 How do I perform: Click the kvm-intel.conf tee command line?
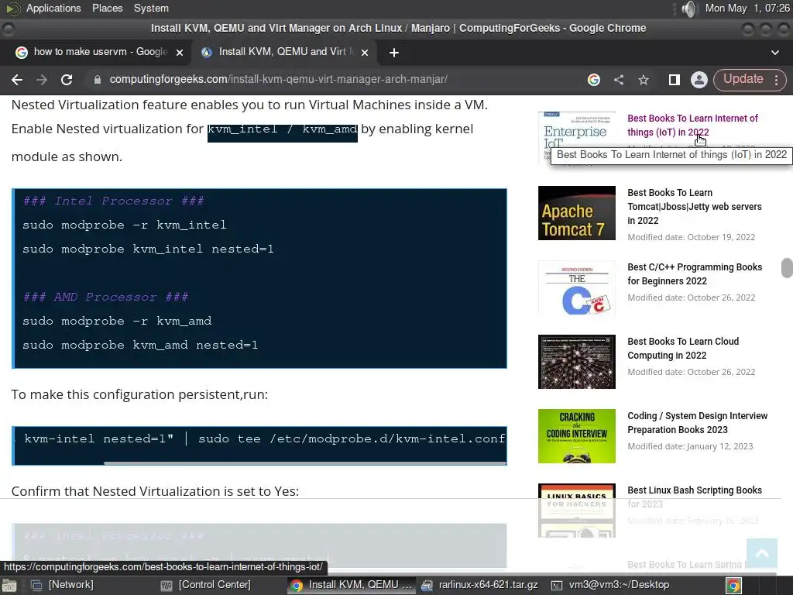(x=265, y=439)
